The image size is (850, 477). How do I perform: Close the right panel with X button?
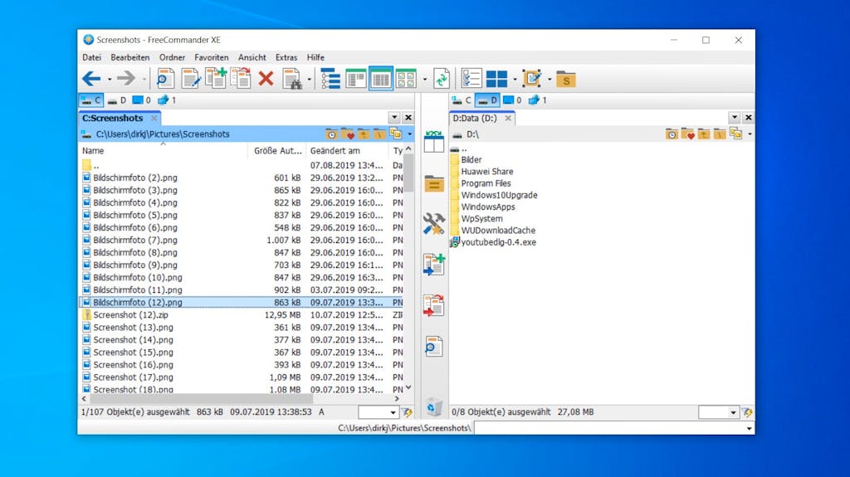748,118
